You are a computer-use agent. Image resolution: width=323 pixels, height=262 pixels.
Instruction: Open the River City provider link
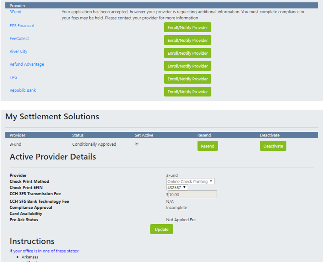(x=18, y=51)
